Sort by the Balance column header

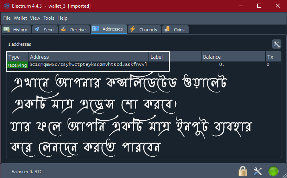coord(233,57)
